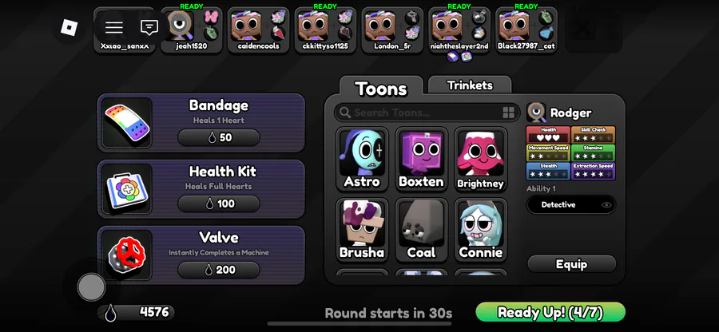Buy the Valve for 200
The height and width of the screenshot is (332, 719).
219,270
